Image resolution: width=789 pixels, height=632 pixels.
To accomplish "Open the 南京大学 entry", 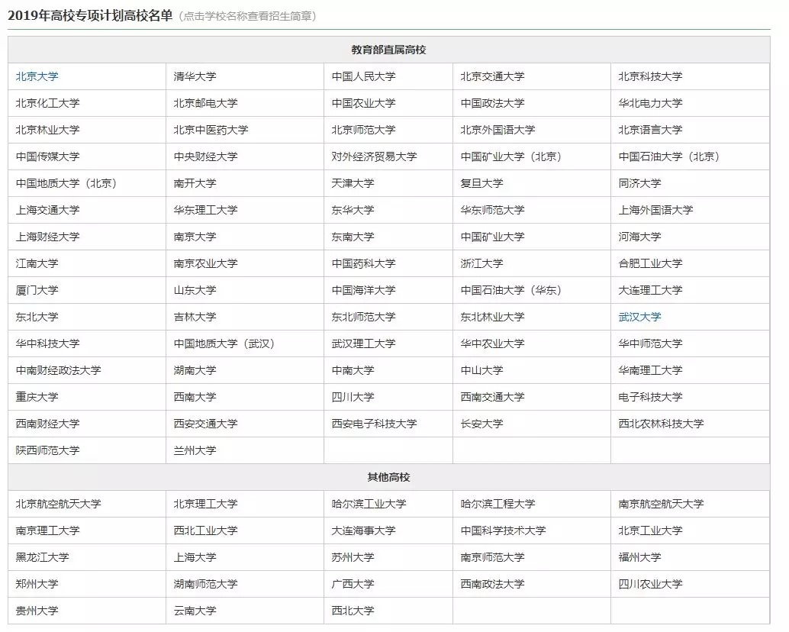I will pos(195,237).
